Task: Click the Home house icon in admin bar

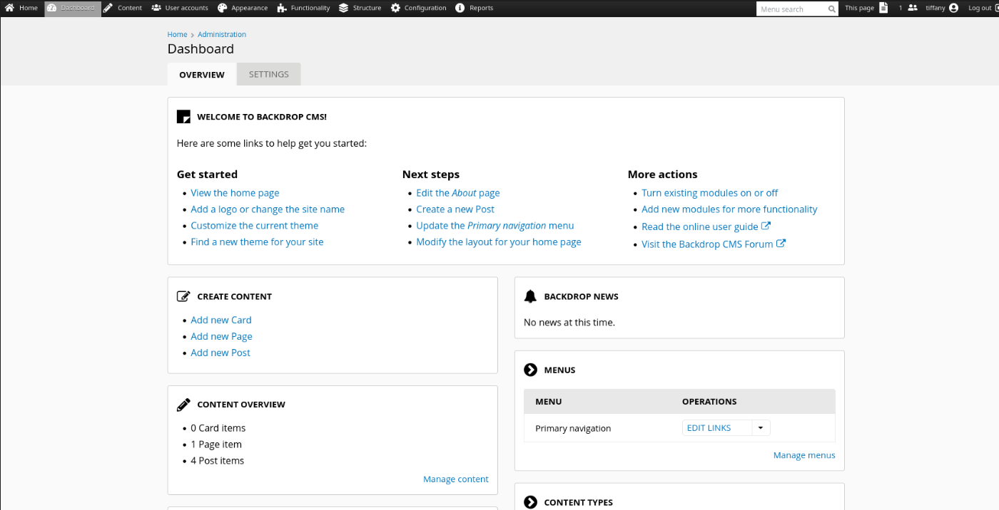Action: 10,8
